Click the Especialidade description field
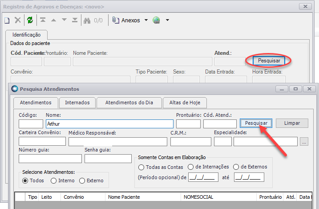Viewport: 319px width, 209px height. [x=266, y=142]
